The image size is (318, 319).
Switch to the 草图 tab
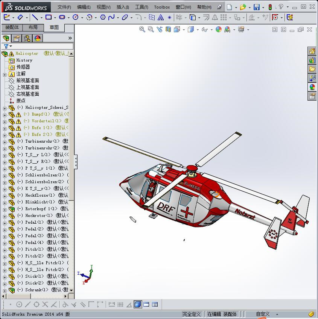(x=54, y=27)
